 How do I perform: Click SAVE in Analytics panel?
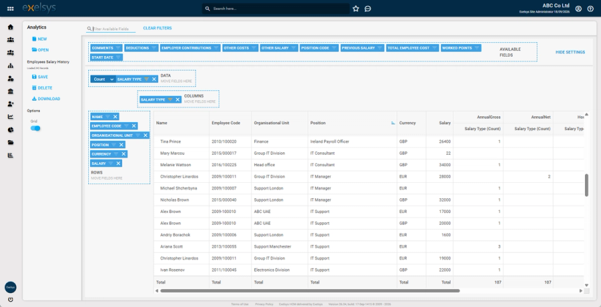(x=40, y=77)
